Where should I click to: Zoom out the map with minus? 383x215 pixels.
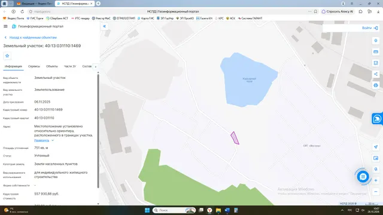pyautogui.click(x=376, y=192)
